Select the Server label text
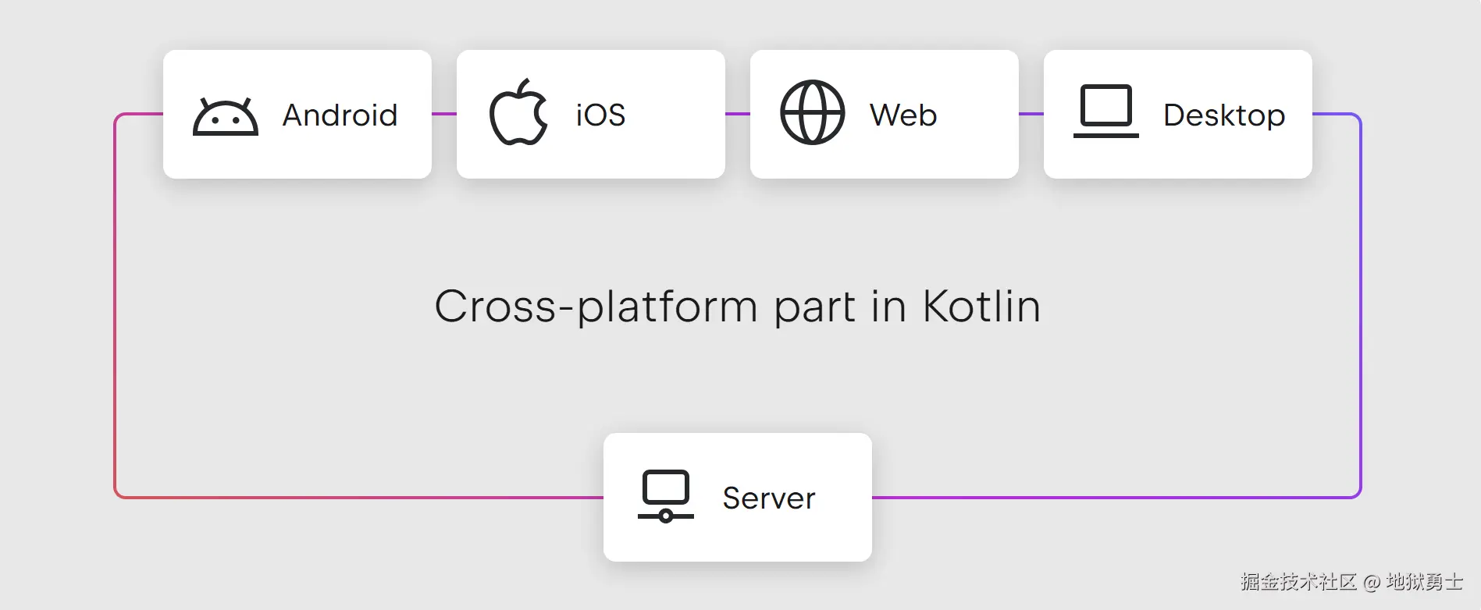 769,498
